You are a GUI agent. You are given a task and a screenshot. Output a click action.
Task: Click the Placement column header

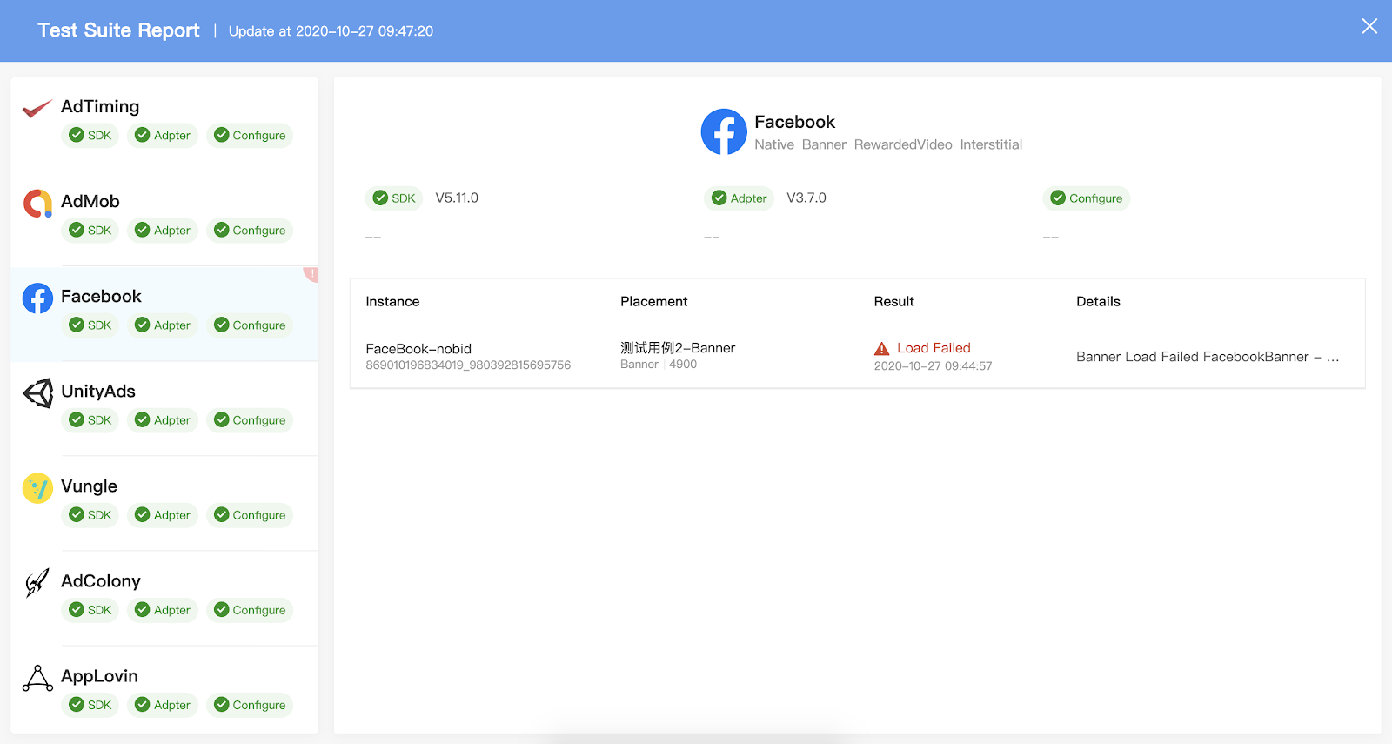tap(653, 301)
